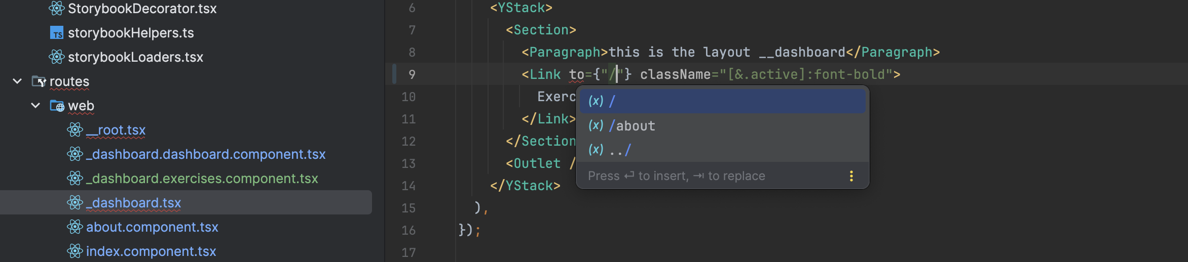
Task: Open _dashboard.dashboard.component.tsx file
Action: pyautogui.click(x=206, y=154)
